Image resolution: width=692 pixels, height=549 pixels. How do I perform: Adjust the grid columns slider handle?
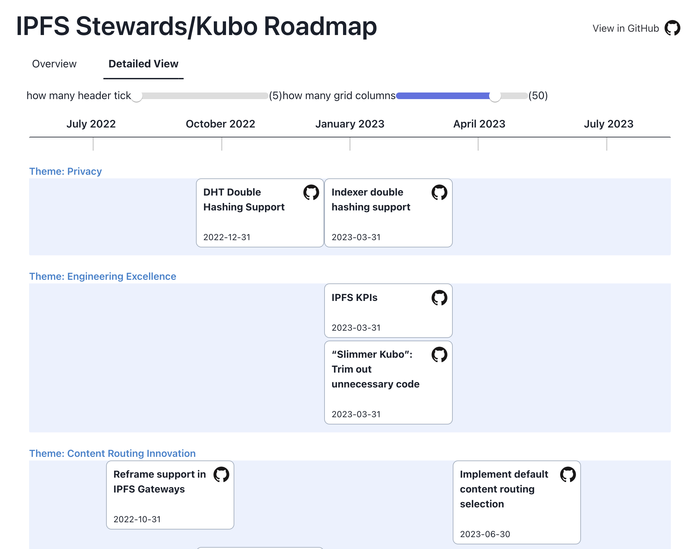495,96
